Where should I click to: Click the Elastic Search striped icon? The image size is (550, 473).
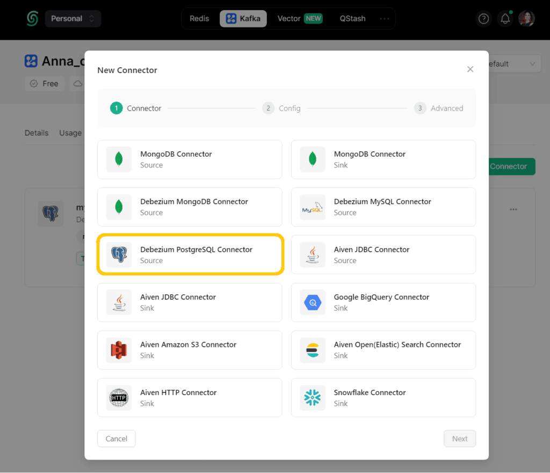point(313,350)
